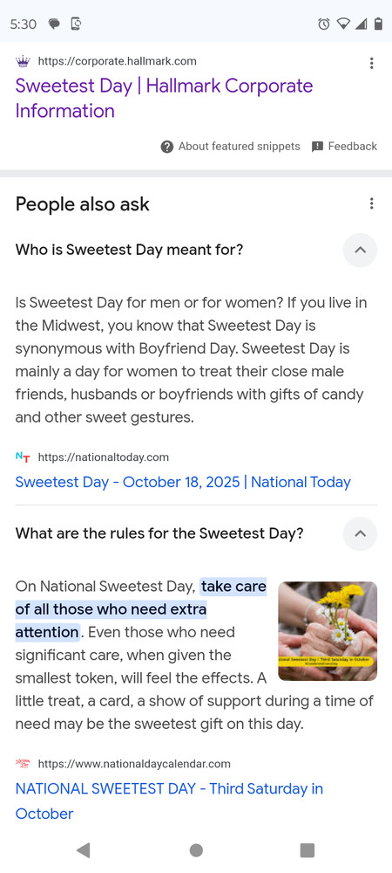The width and height of the screenshot is (392, 873).
Task: Tap Android back navigation button
Action: [x=84, y=849]
